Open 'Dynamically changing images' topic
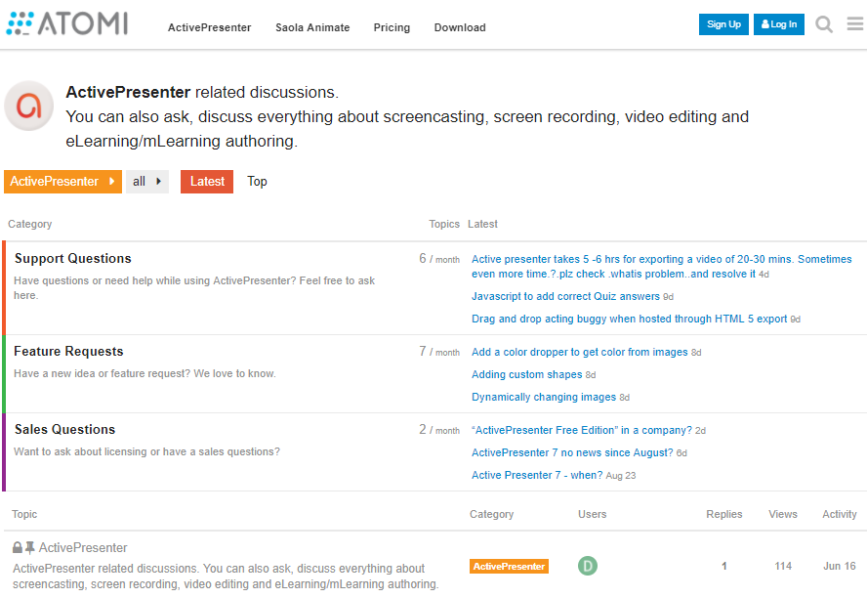This screenshot has height=598, width=867. point(544,397)
